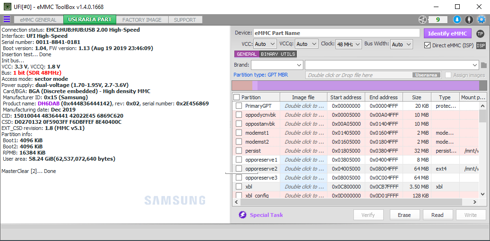Check the xbl partition checkbox

click(239, 187)
